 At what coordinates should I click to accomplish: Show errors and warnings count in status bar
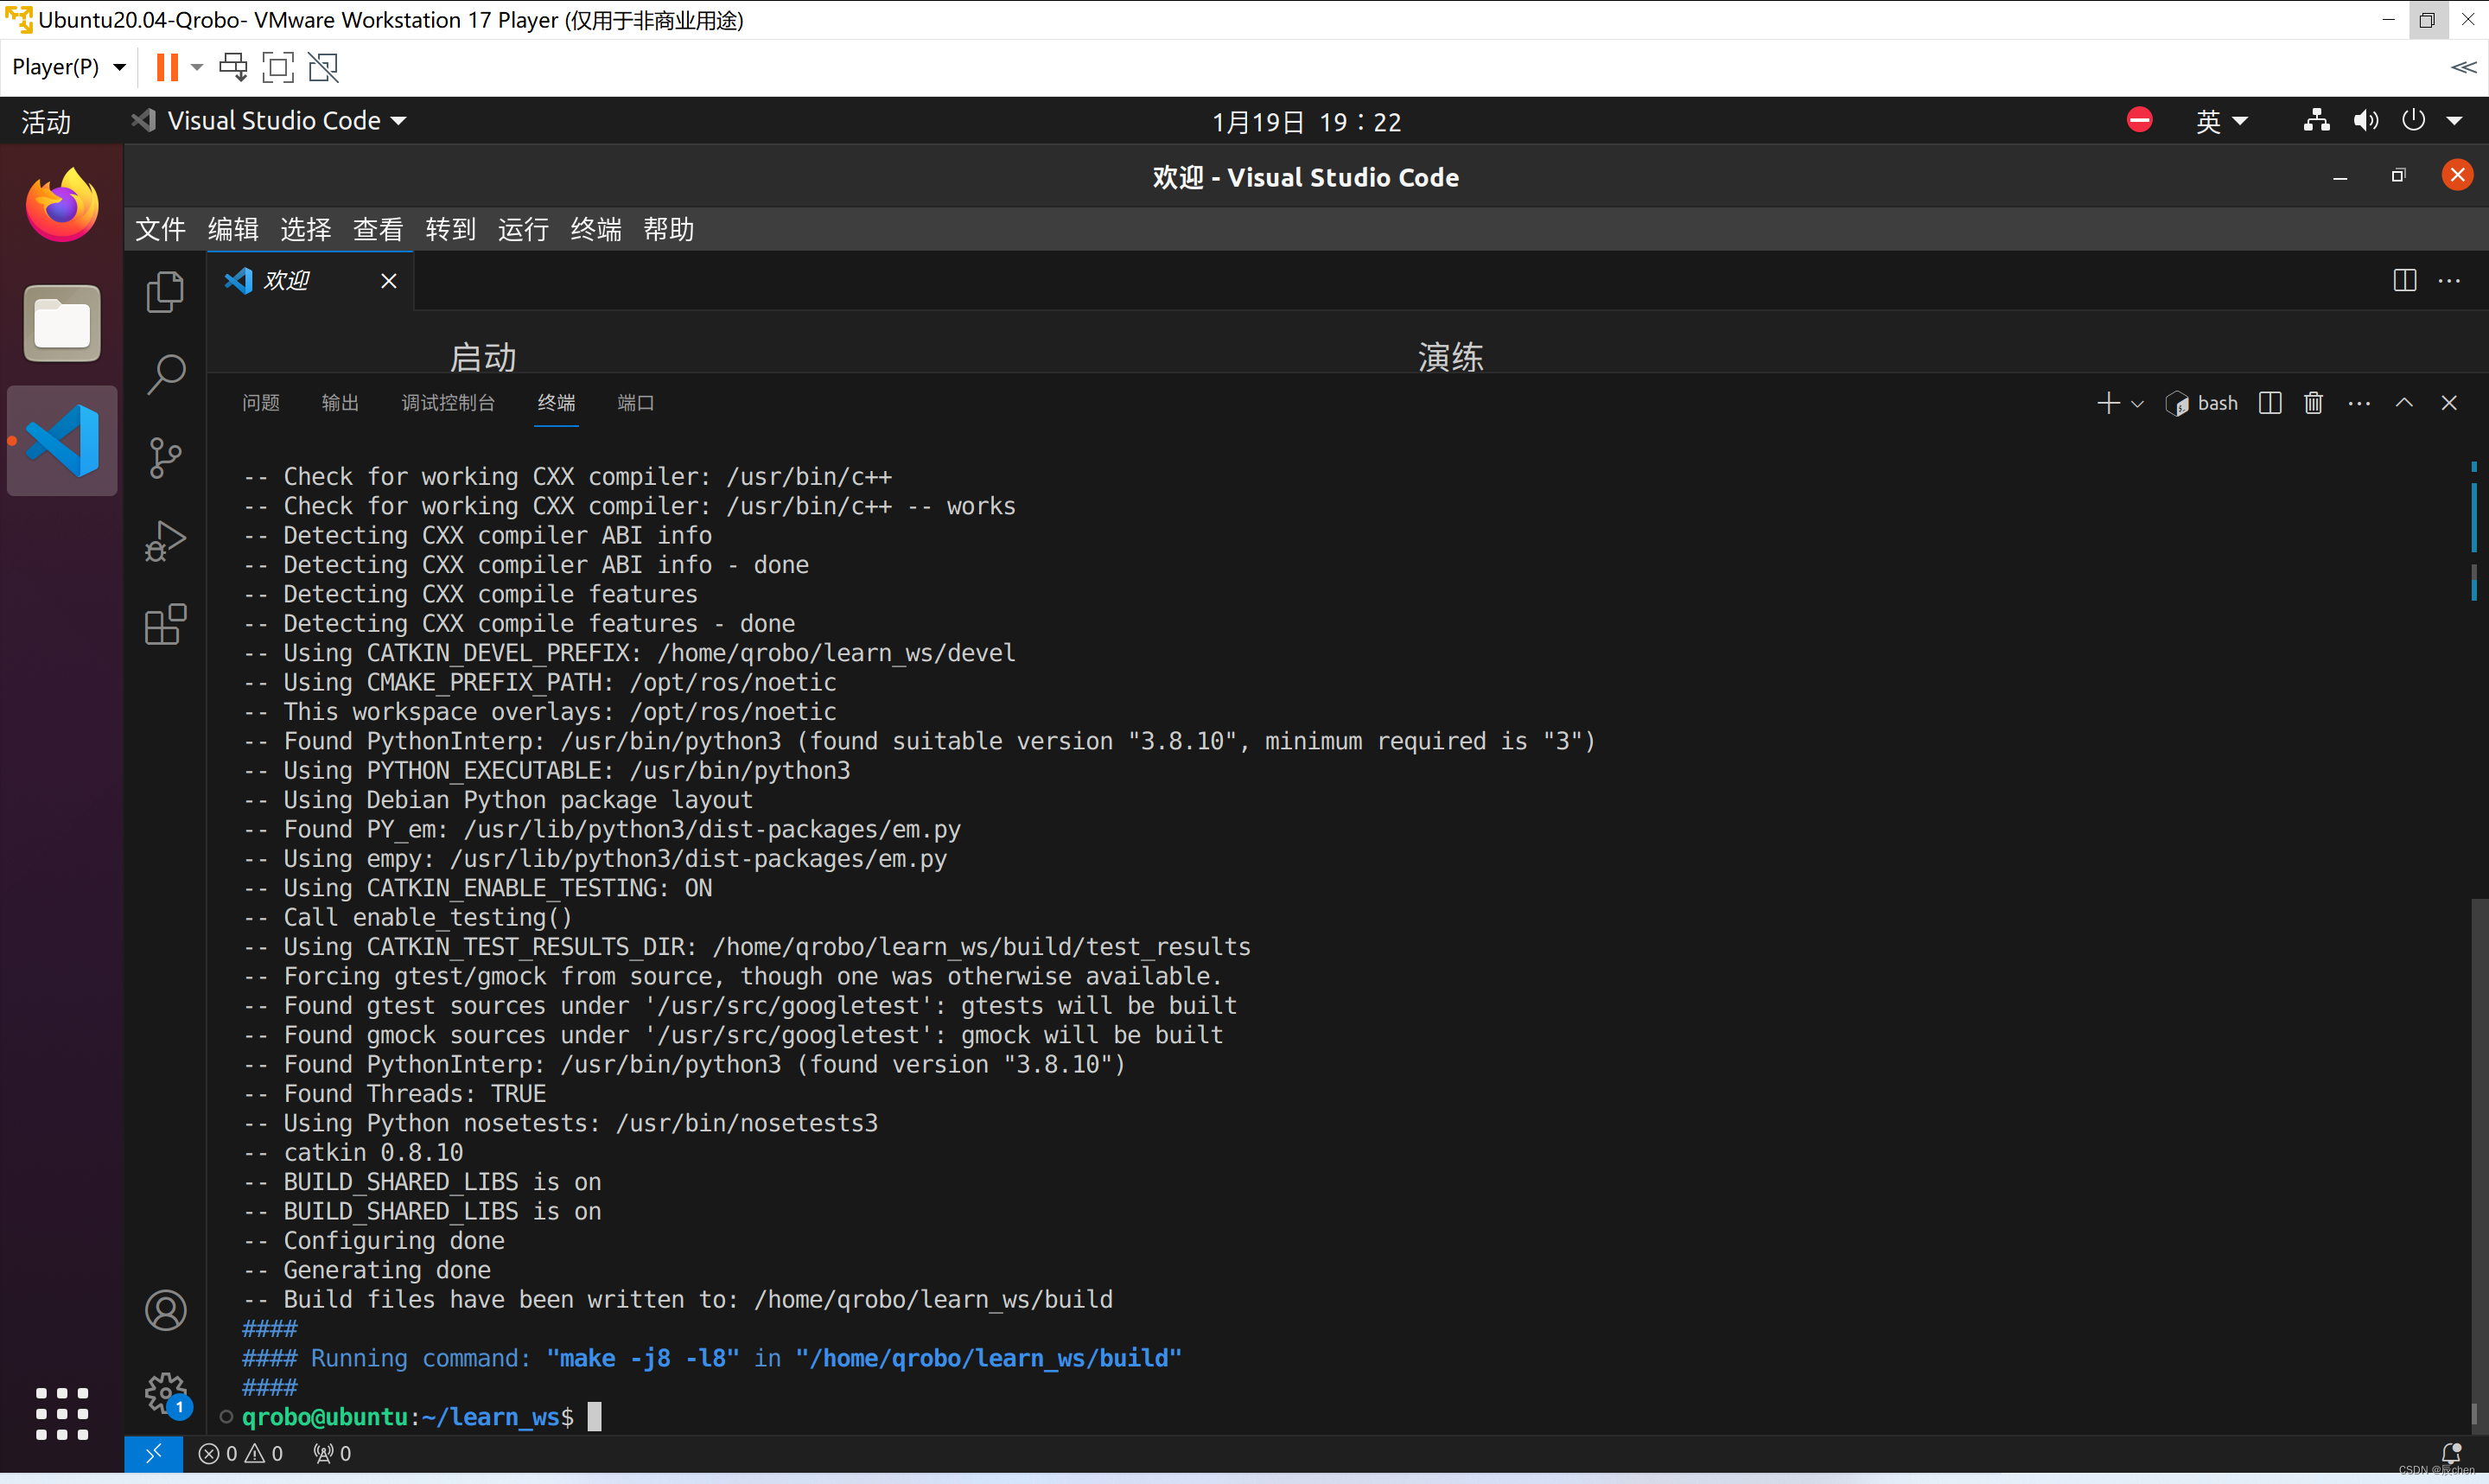[x=241, y=1454]
